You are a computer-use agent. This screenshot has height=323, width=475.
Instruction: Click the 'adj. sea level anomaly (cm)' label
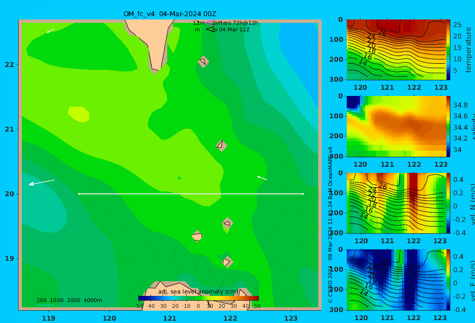click(198, 292)
